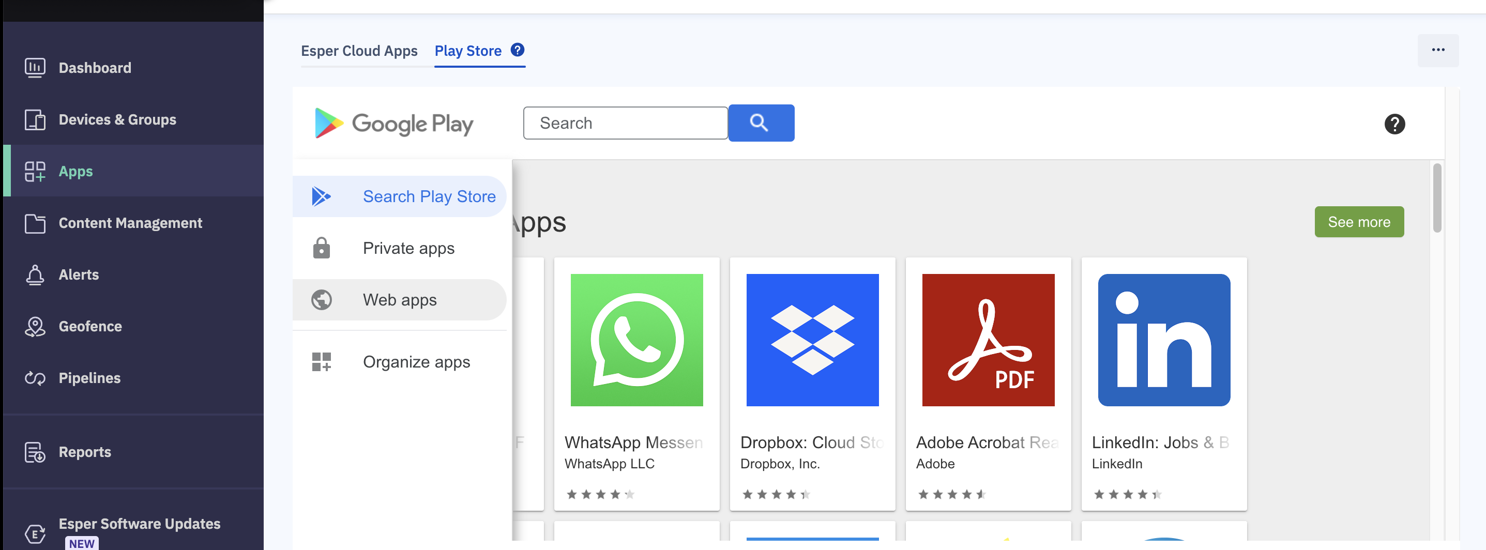
Task: Select Search Play Store menu item
Action: 399,196
